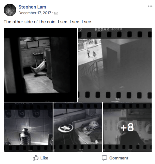Click the speech bubble Comment icon

pos(104,158)
